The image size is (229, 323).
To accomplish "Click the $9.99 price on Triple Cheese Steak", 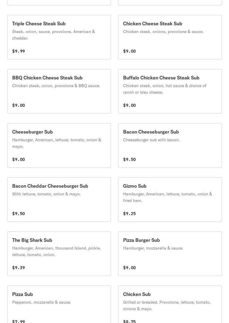I will 18,51.
